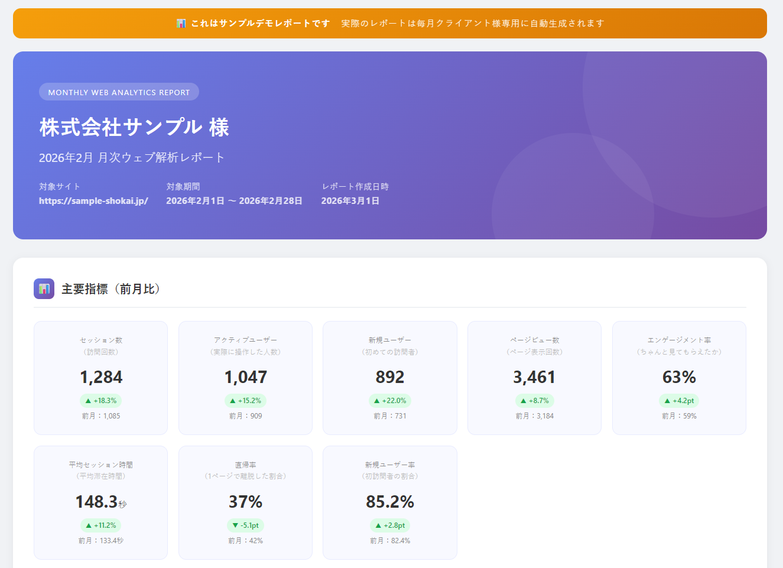Image resolution: width=783 pixels, height=568 pixels.
Task: Click the 対象サイト label
Action: point(60,187)
